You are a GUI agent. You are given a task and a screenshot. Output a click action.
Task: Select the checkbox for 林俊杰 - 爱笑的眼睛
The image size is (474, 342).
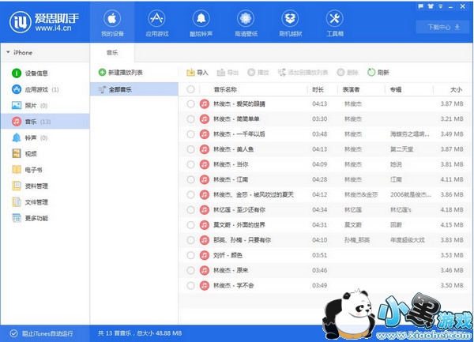(x=190, y=104)
